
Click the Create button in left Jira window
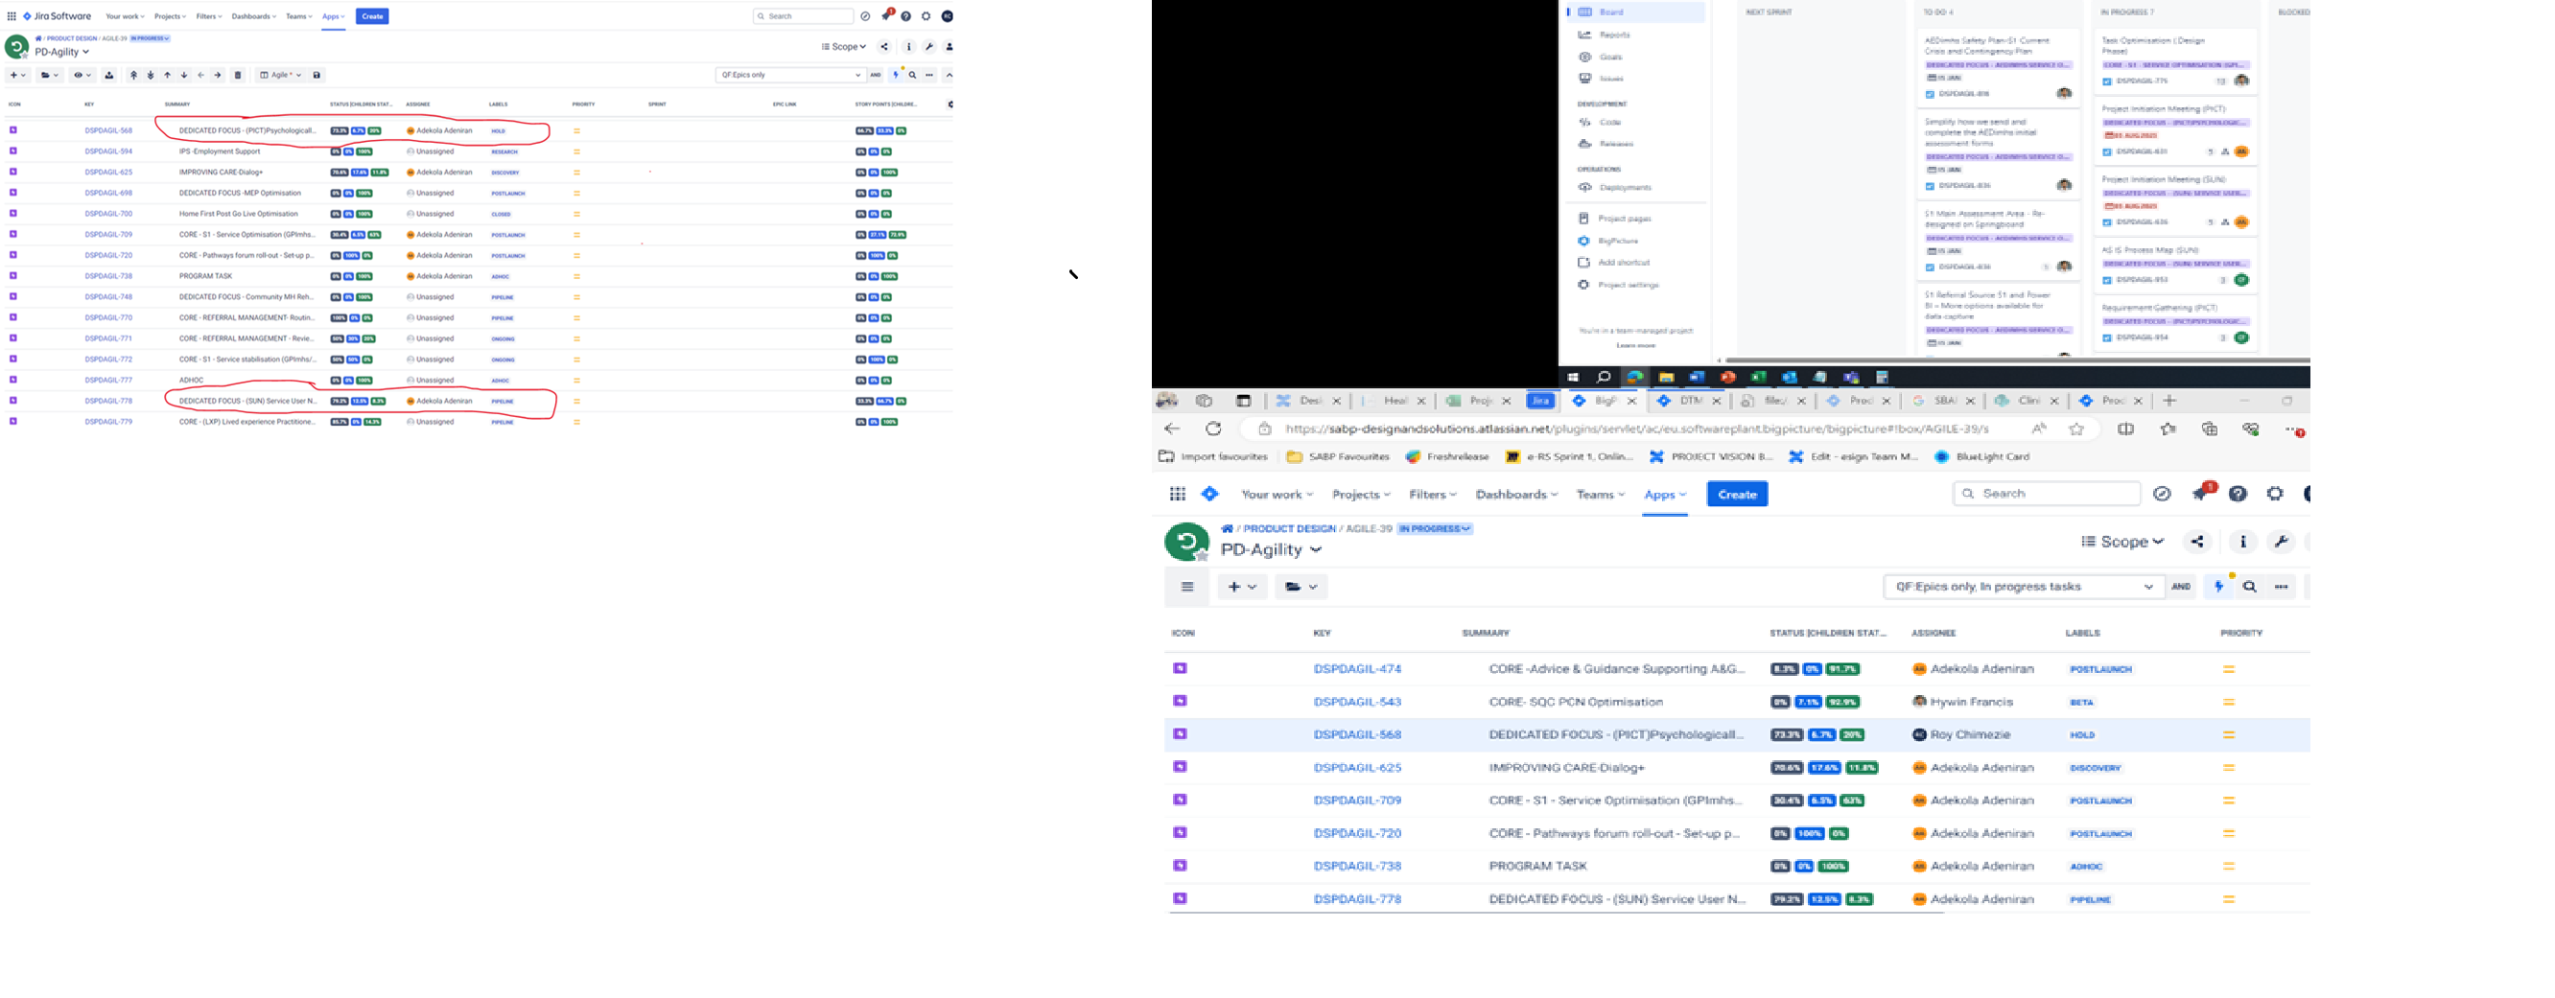[372, 17]
